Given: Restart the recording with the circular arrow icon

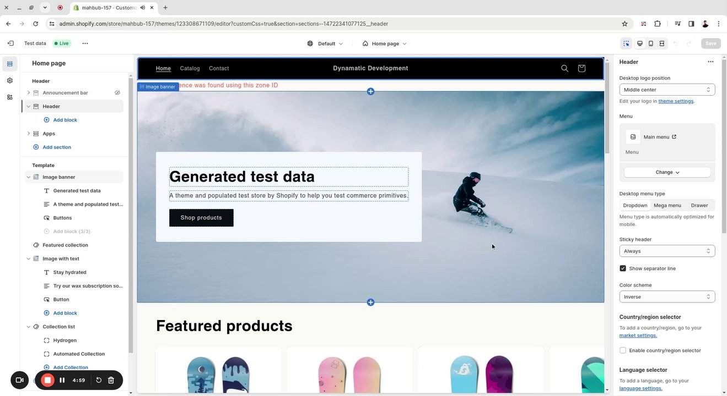Looking at the screenshot, I should coord(99,380).
